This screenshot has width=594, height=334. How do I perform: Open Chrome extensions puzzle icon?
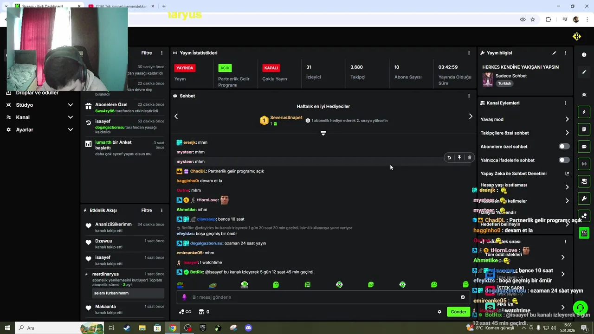tap(549, 19)
